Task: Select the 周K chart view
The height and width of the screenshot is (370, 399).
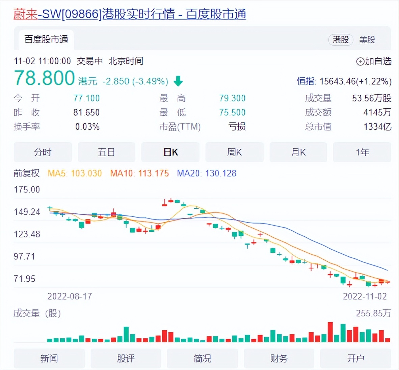Action: [234, 152]
